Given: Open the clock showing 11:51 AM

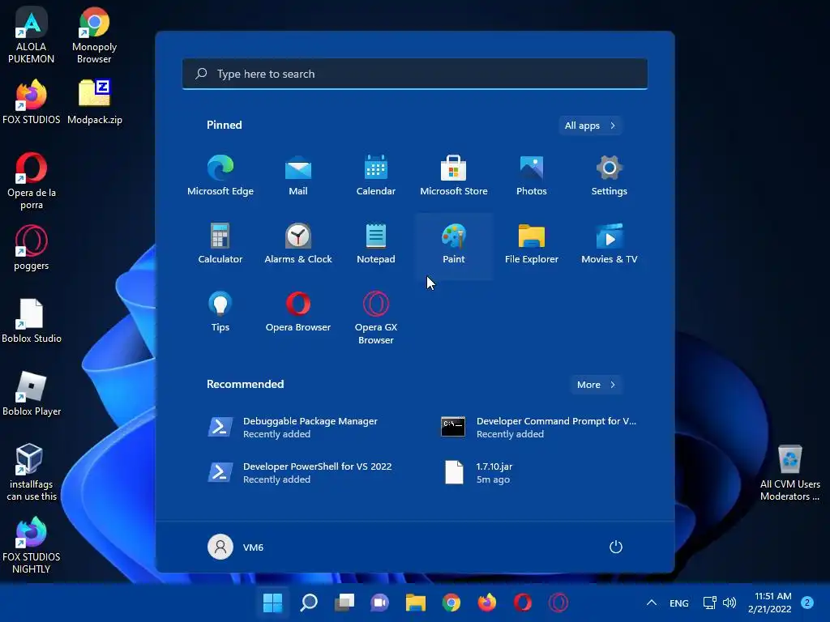Looking at the screenshot, I should (770, 603).
